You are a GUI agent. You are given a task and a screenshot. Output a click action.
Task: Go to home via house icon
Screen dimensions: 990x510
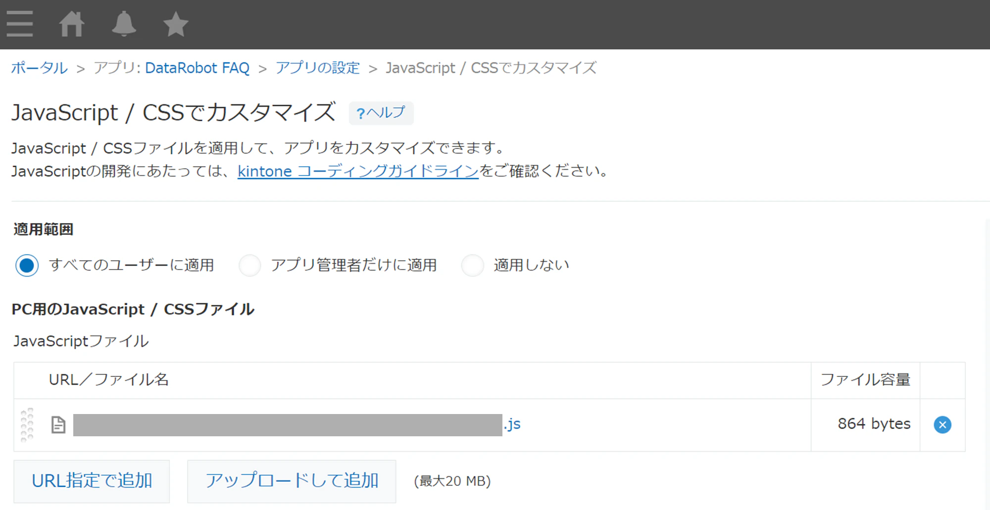(72, 24)
